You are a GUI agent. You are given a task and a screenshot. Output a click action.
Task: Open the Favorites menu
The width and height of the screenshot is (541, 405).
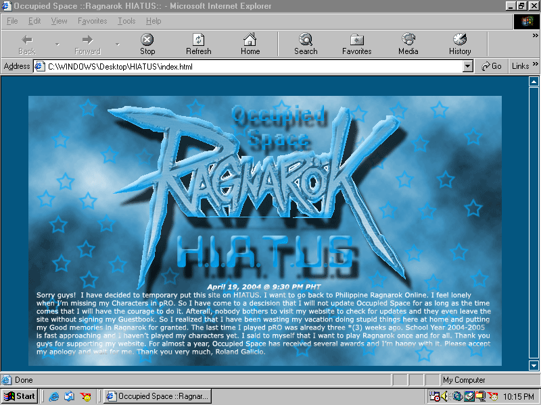[x=93, y=21]
